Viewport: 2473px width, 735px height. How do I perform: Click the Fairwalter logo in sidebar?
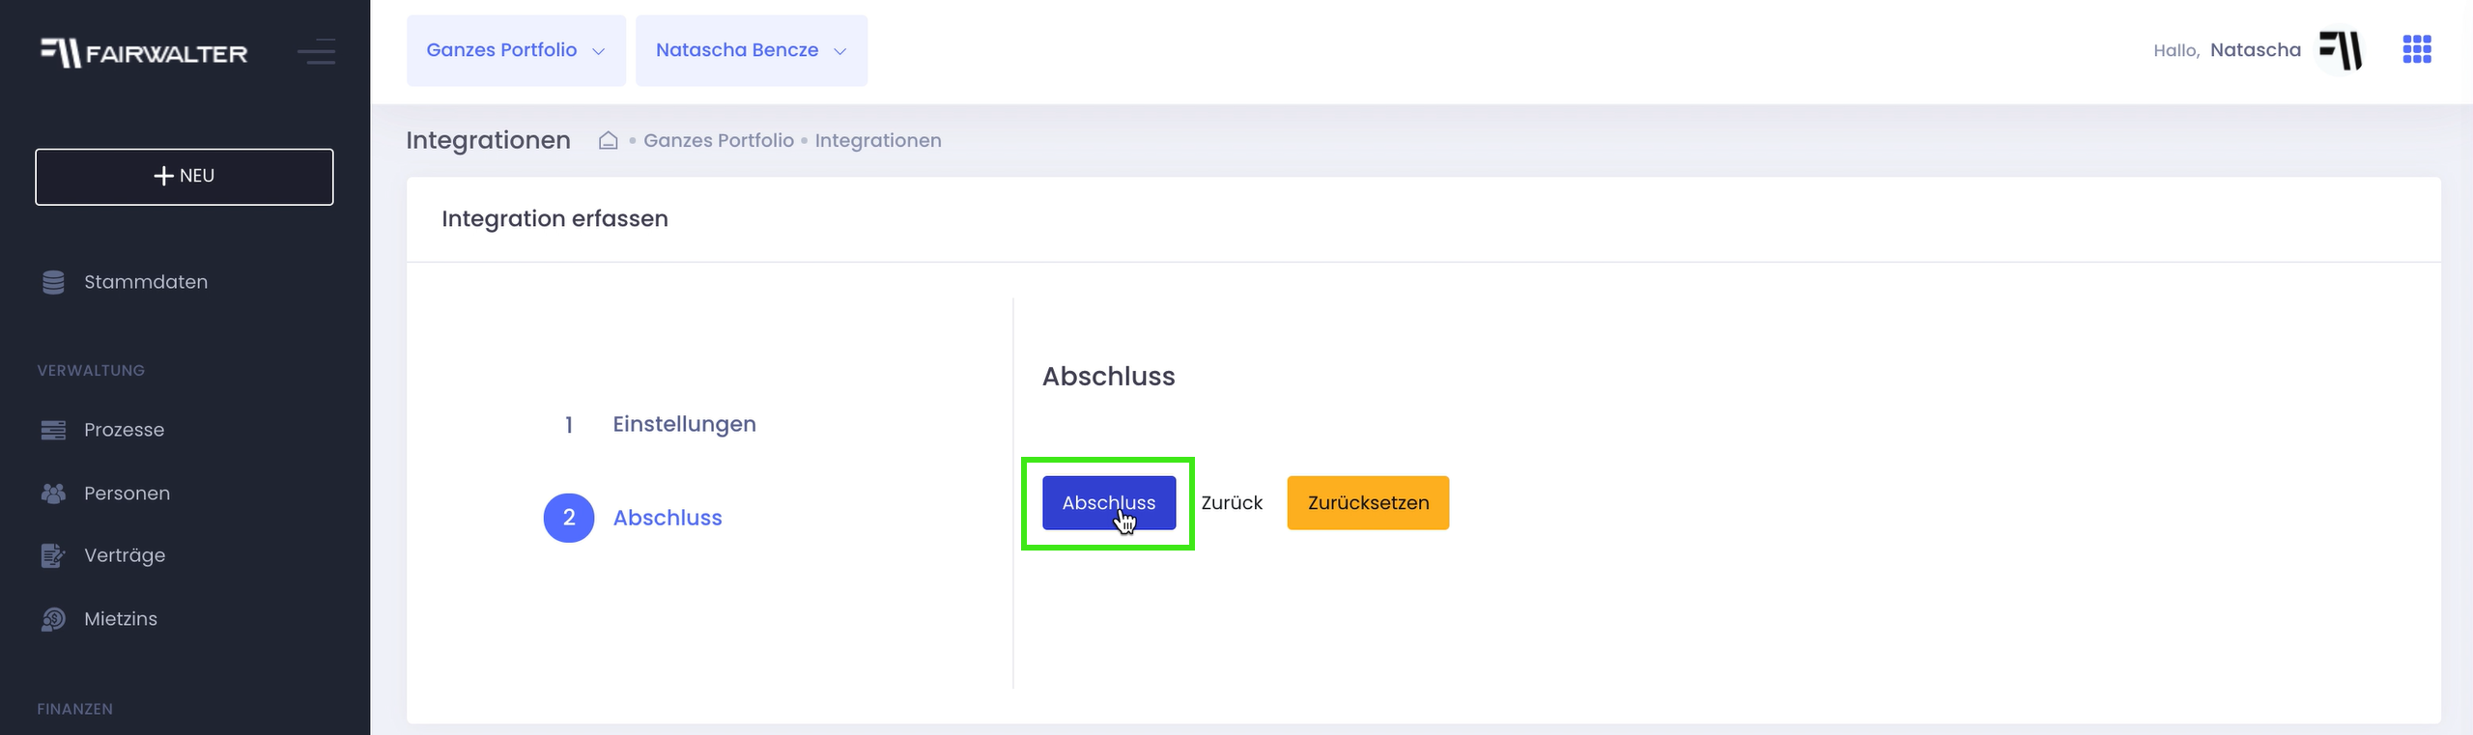click(143, 52)
